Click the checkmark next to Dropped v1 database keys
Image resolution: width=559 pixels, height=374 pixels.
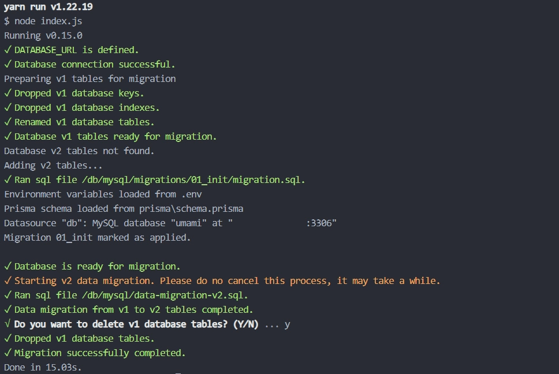[x=8, y=93]
